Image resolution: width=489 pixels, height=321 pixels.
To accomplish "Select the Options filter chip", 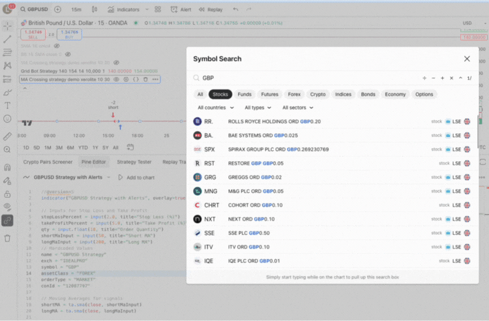I will point(424,94).
